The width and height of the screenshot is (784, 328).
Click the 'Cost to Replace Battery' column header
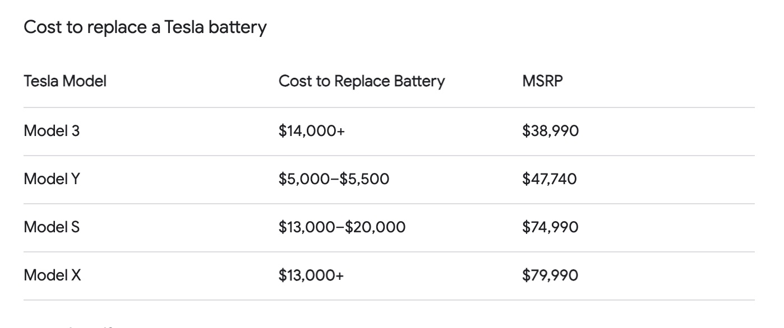click(x=361, y=81)
